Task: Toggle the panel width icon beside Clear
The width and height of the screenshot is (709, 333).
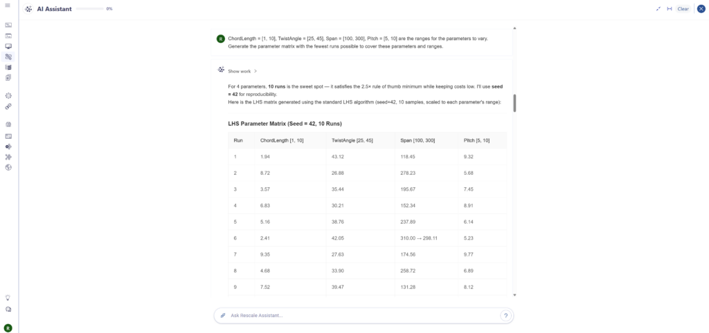Action: (x=670, y=8)
